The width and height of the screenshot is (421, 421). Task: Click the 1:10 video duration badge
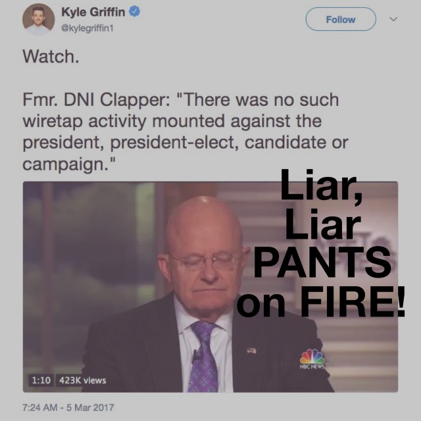[41, 380]
